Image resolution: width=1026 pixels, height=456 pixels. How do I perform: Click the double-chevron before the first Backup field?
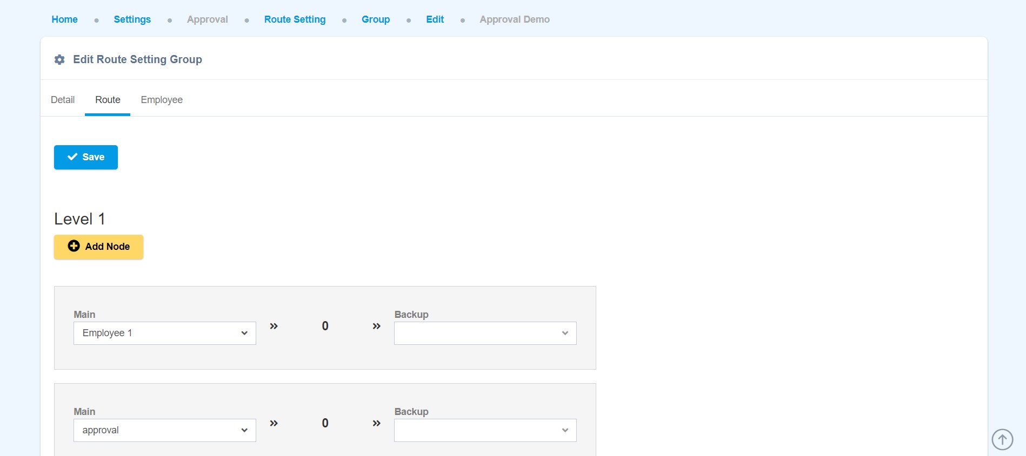[x=376, y=326]
